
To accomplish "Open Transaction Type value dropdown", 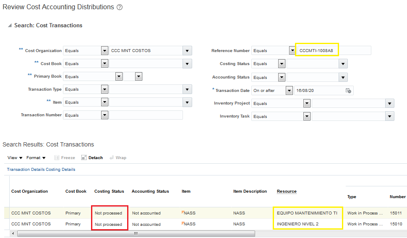I will pyautogui.click(x=187, y=89).
